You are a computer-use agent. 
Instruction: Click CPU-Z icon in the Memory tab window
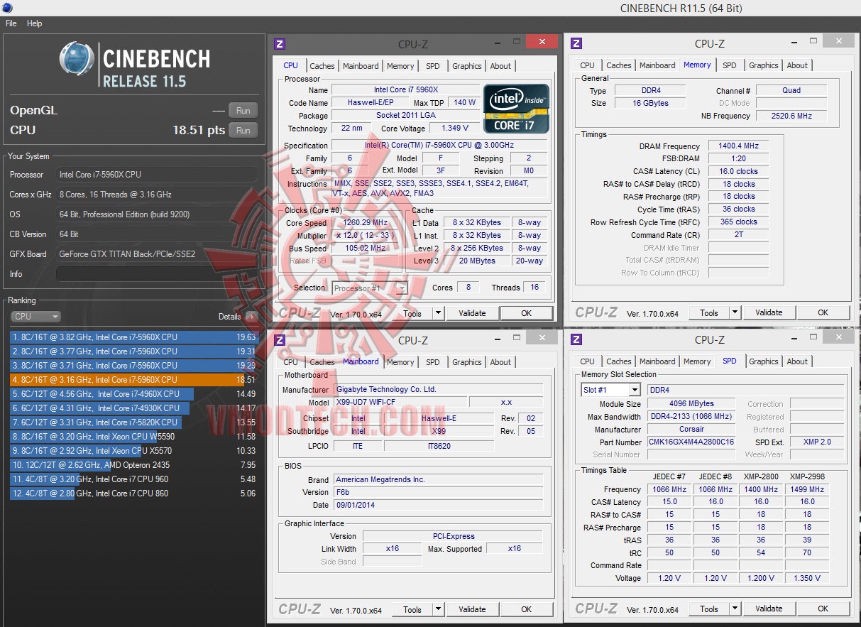point(576,43)
